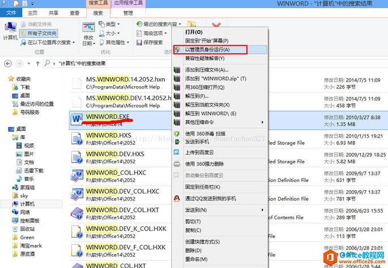The image size is (388, 268).
Task: Expand the 类型 filter dropdown
Action: pos(109,24)
